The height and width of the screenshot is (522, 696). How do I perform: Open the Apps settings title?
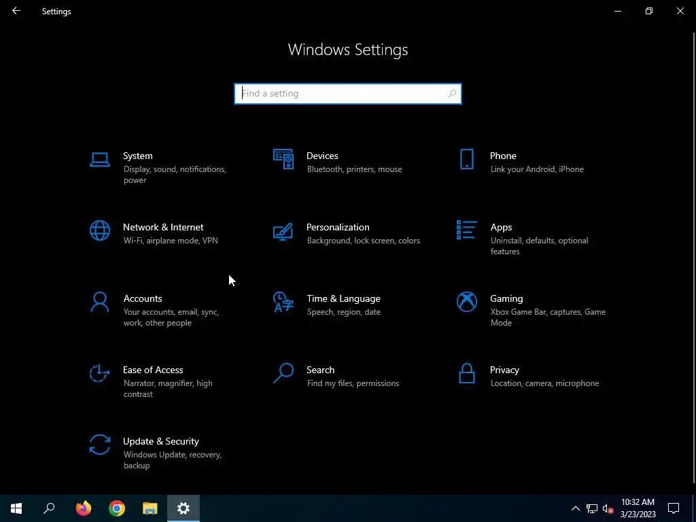pos(501,227)
